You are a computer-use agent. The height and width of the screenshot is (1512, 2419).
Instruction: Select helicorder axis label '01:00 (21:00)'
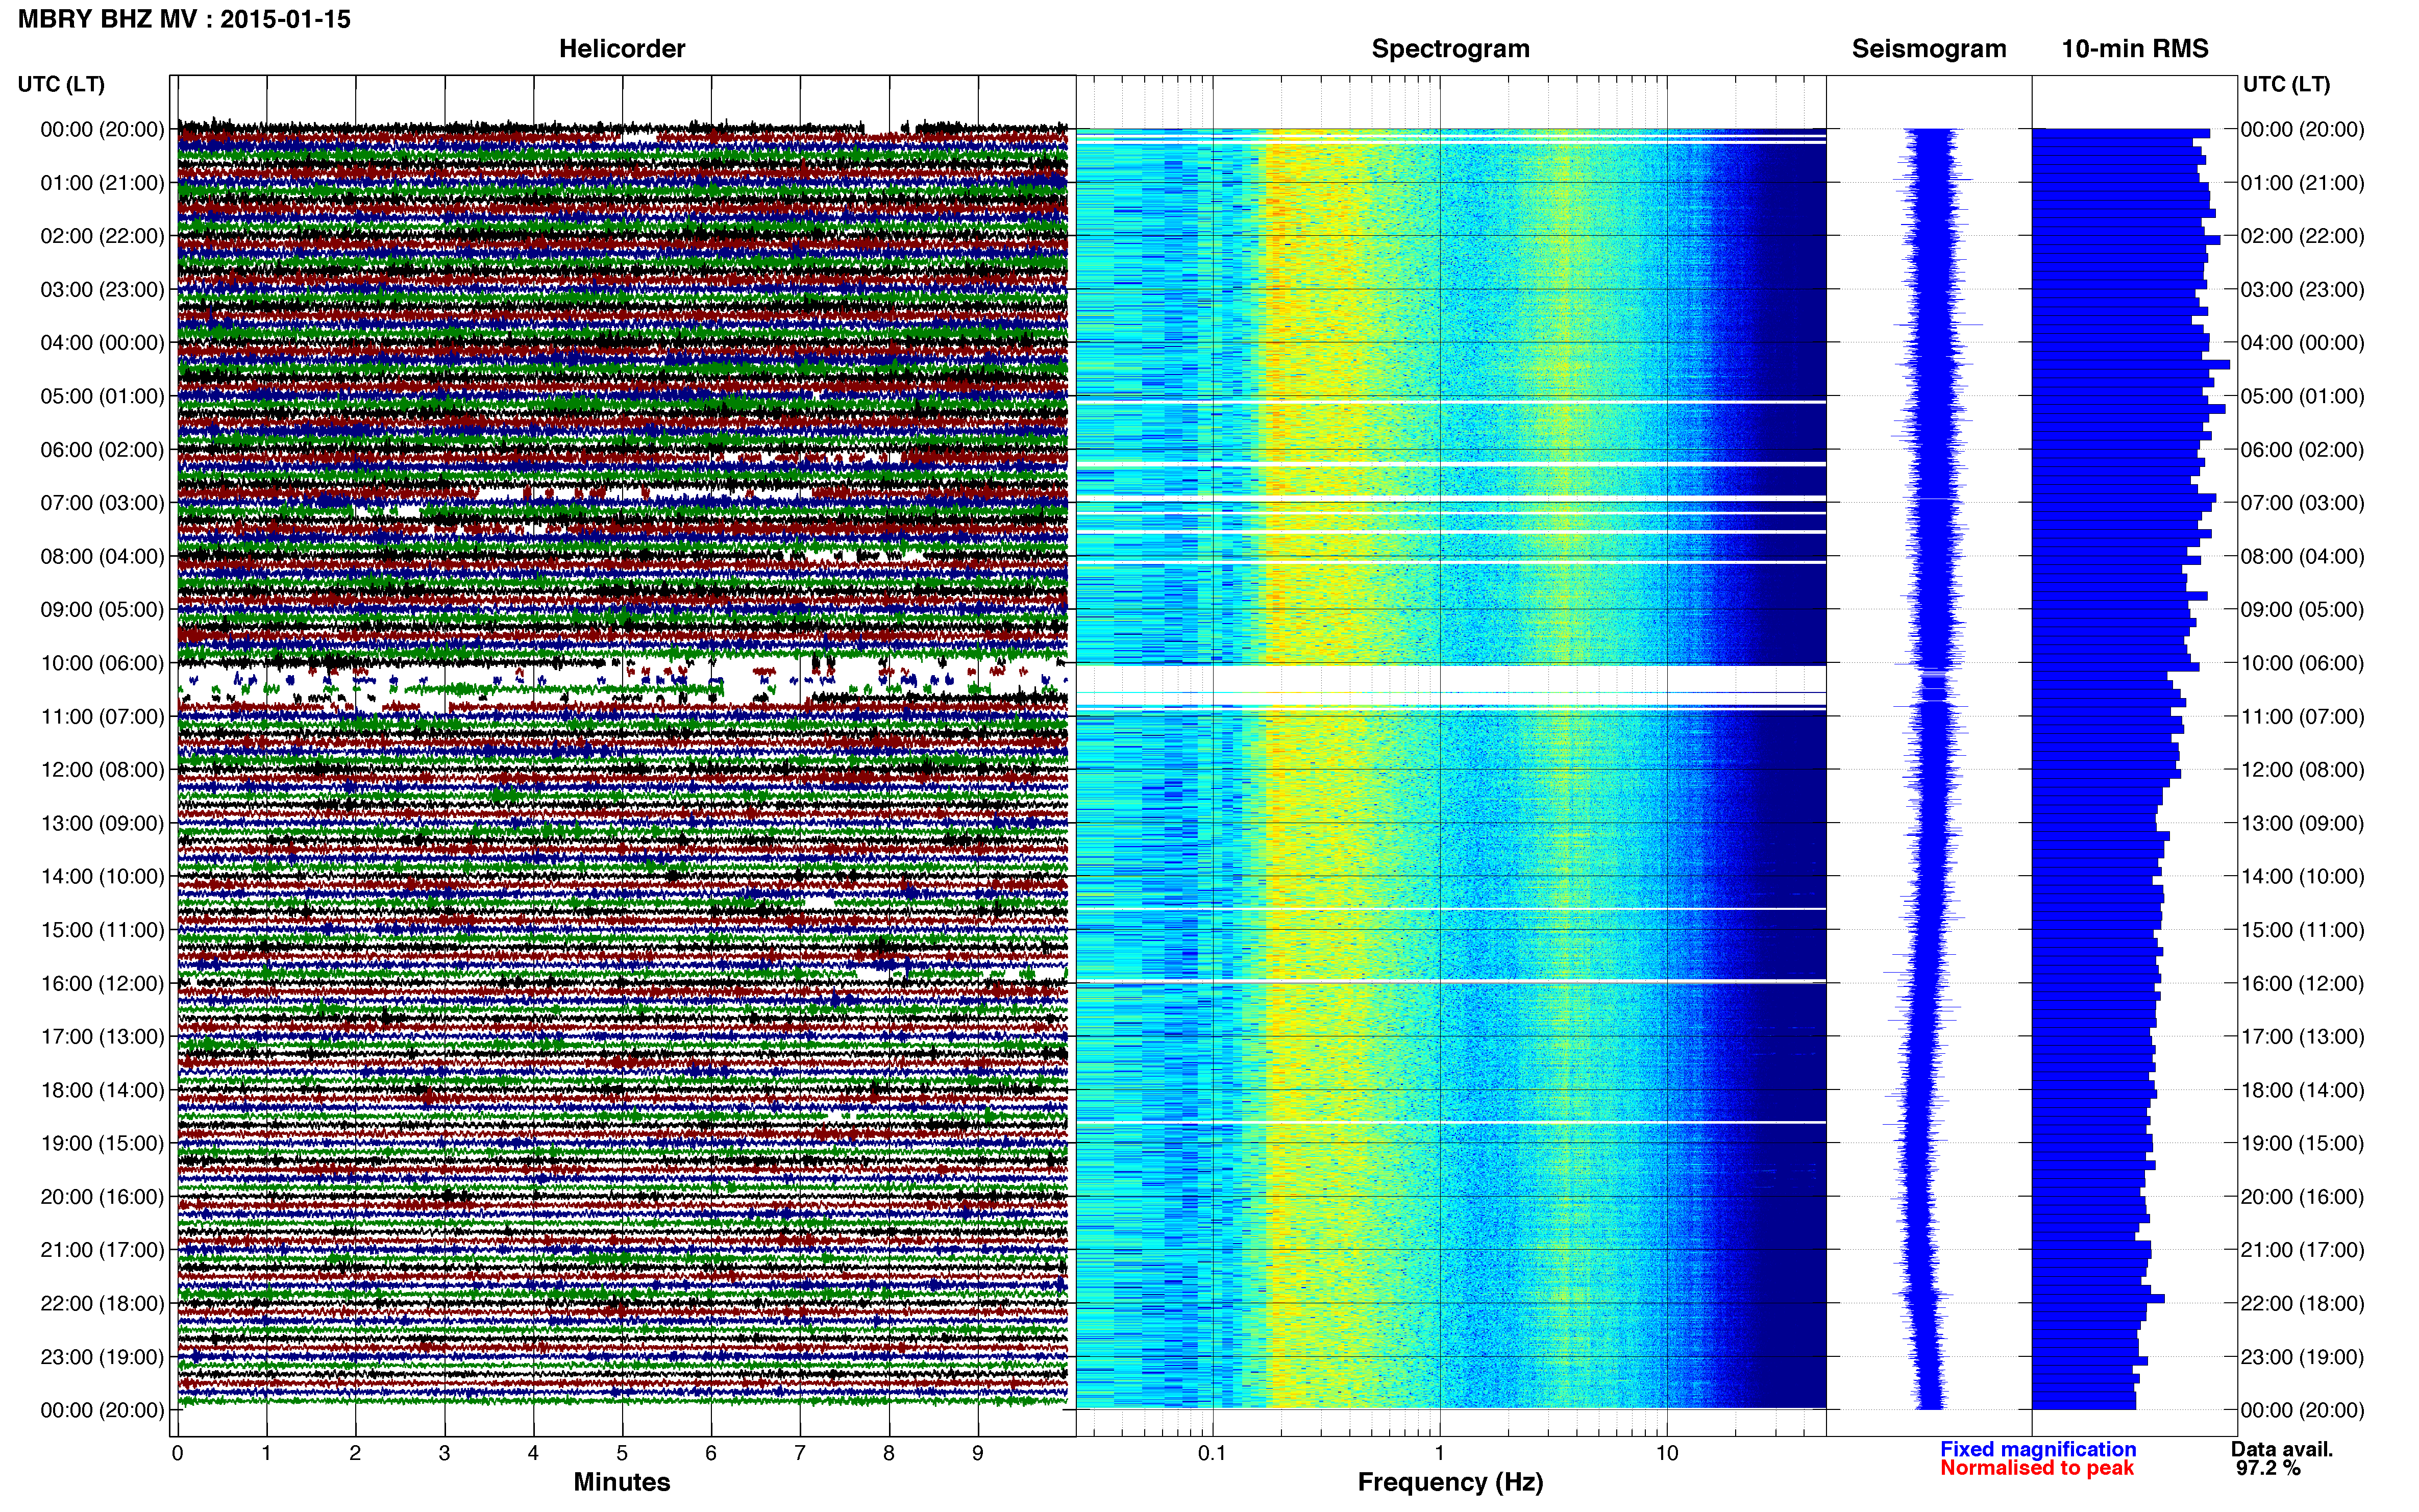click(x=102, y=183)
